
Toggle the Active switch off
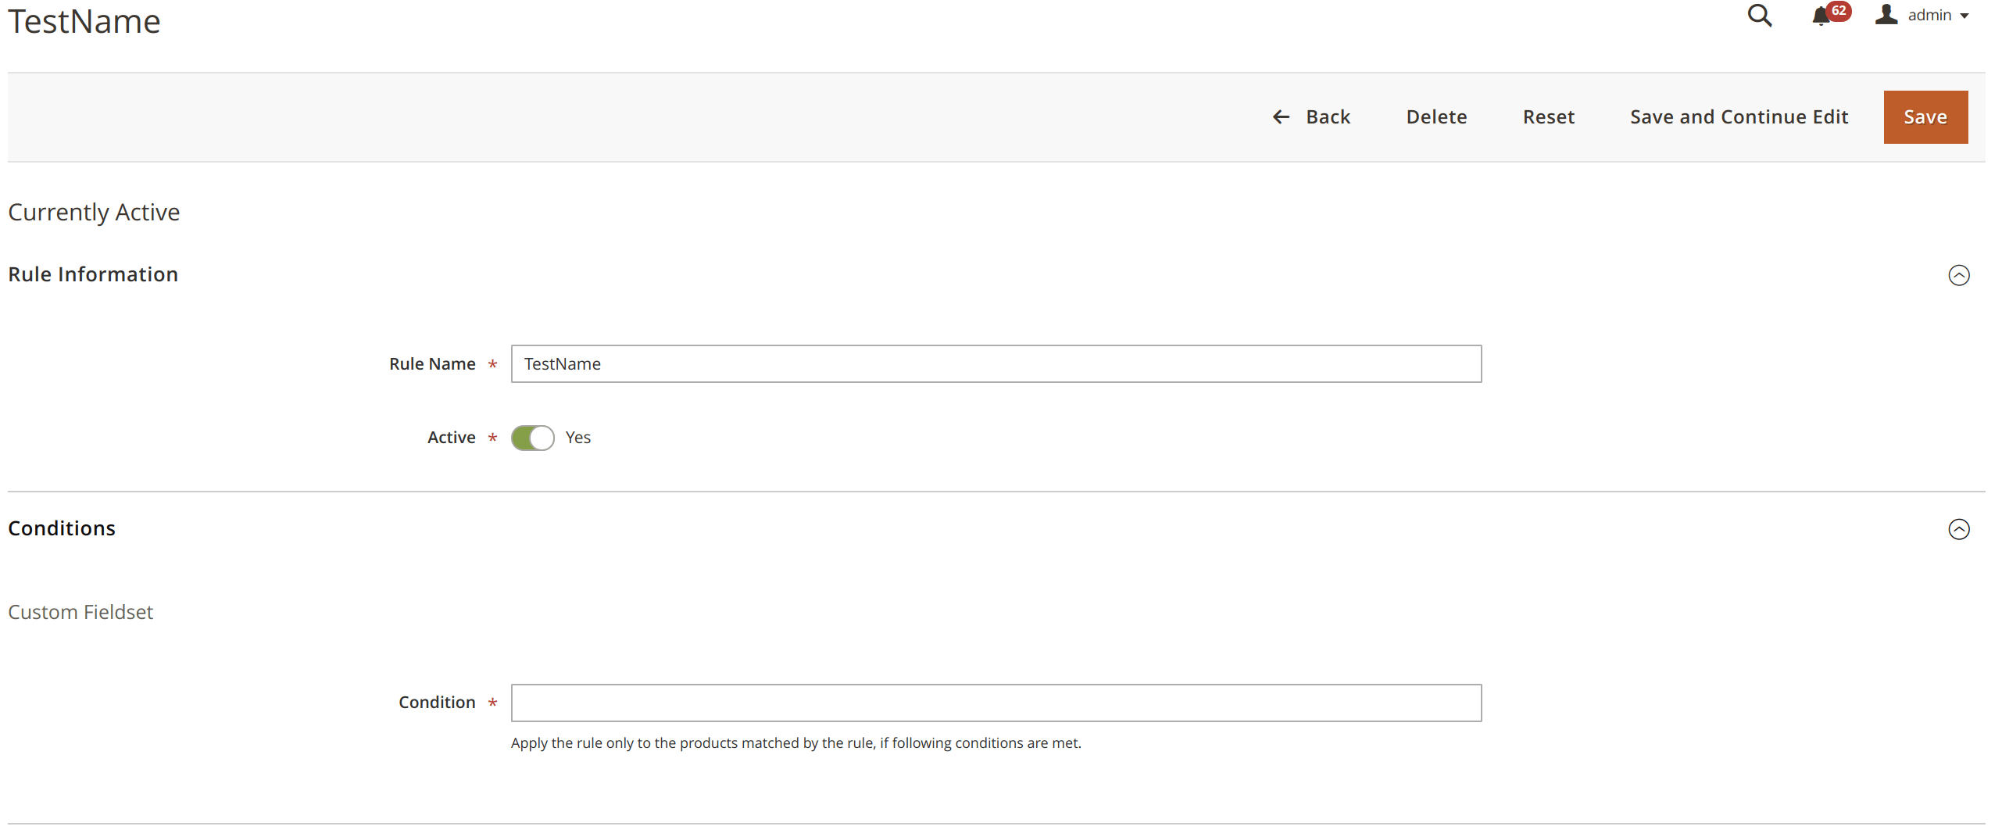pyautogui.click(x=532, y=438)
